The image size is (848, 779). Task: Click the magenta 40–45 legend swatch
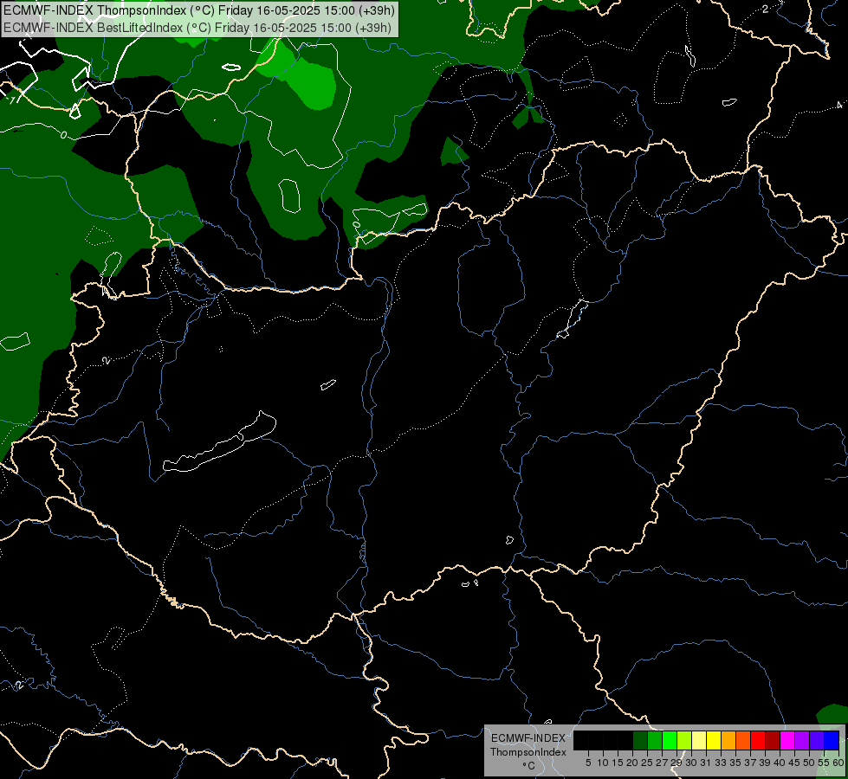click(x=787, y=740)
